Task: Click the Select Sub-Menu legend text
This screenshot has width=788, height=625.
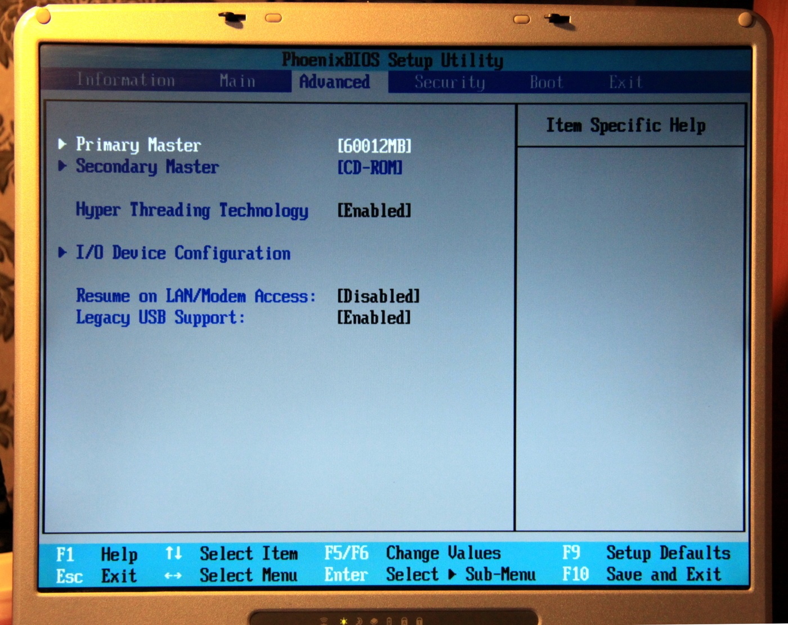Action: (461, 575)
